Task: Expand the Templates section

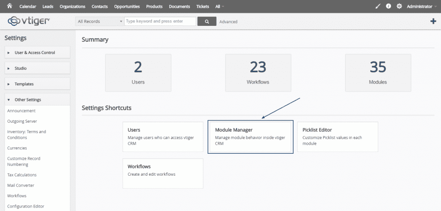Action: (37, 84)
